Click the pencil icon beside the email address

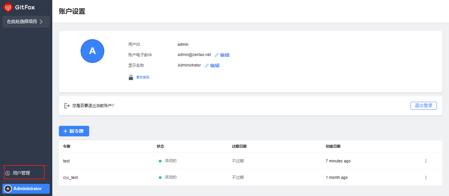[x=216, y=55]
